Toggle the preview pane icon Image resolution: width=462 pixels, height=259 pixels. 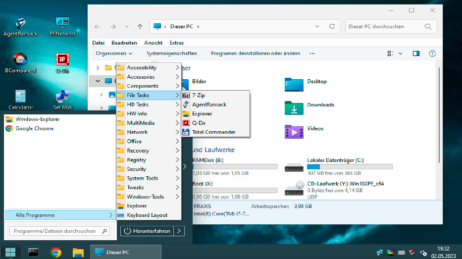pyautogui.click(x=416, y=53)
